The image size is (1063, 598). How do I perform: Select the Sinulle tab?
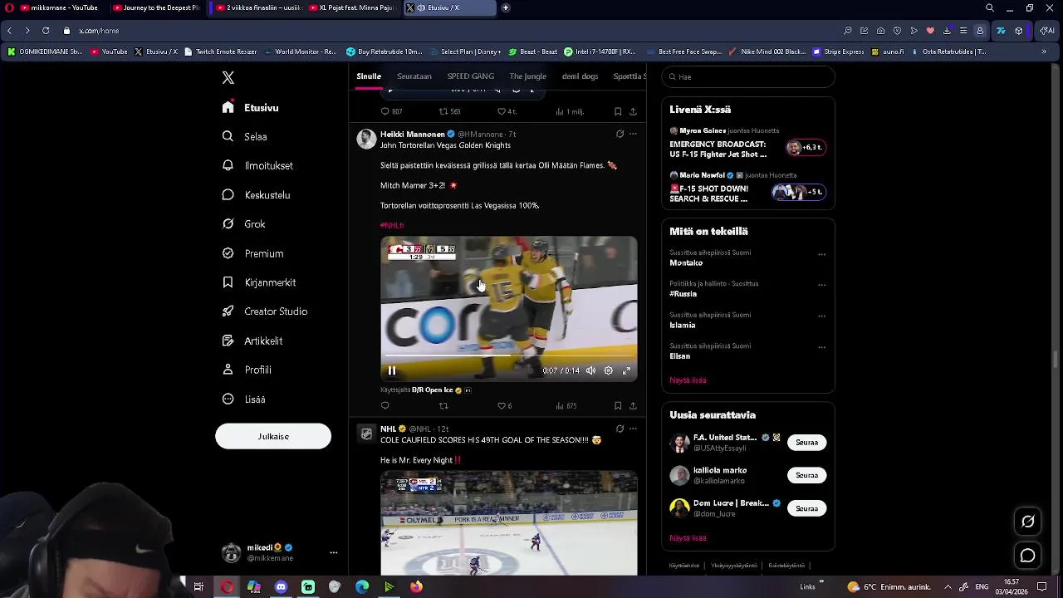click(369, 76)
